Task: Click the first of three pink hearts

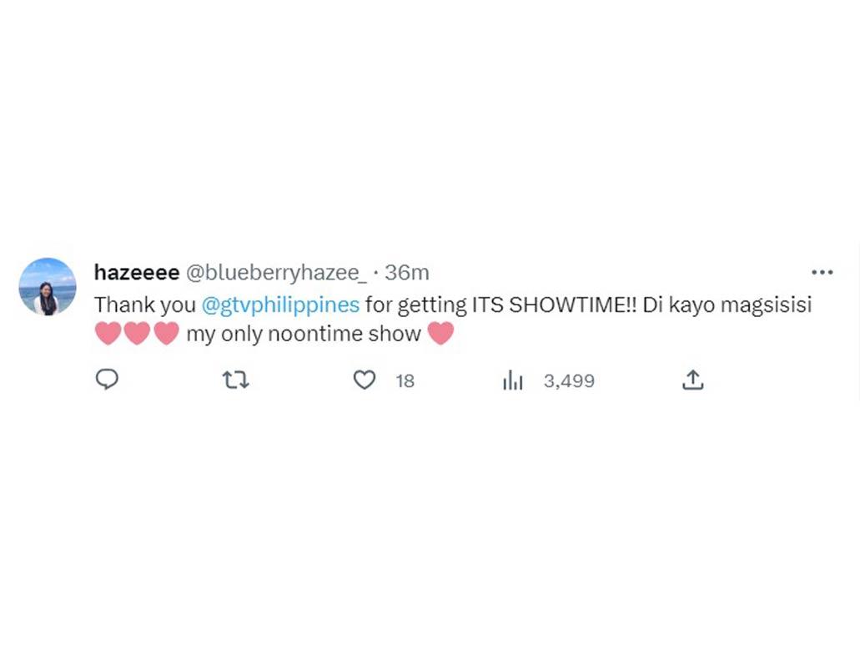Action: [x=108, y=335]
